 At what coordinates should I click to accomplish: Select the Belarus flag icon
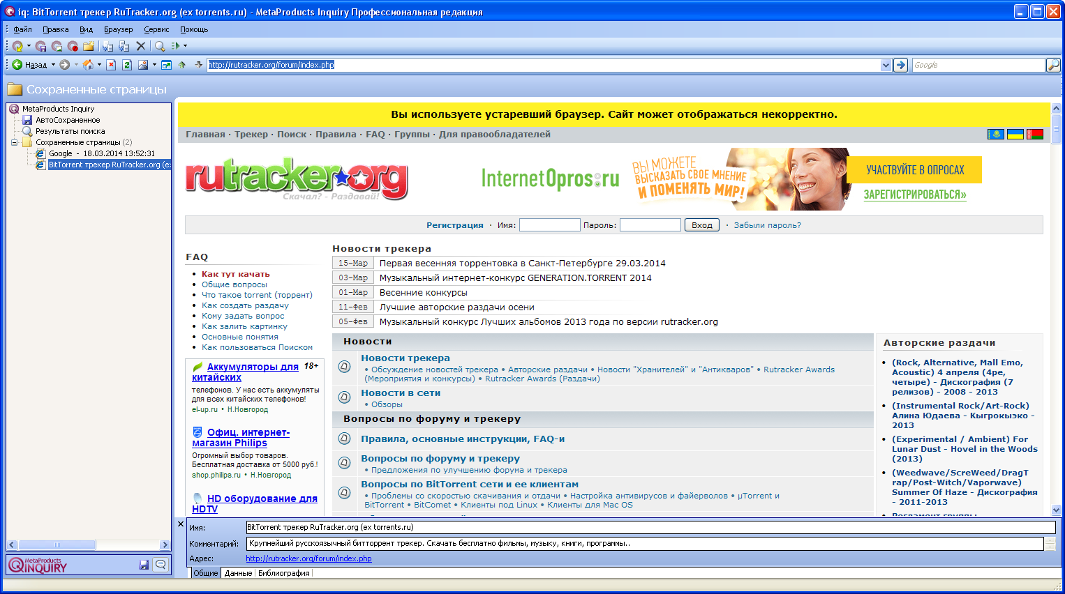tap(1035, 134)
